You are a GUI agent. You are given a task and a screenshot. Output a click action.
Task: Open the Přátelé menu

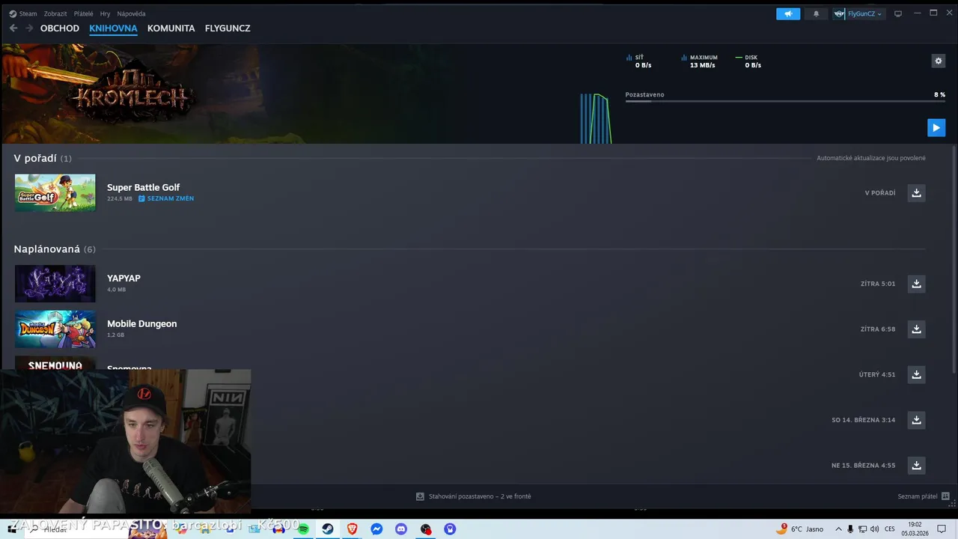(x=83, y=13)
